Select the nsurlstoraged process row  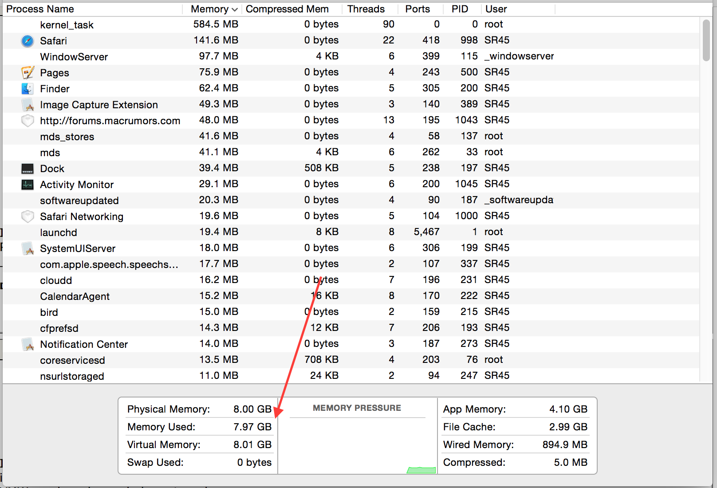click(351, 376)
